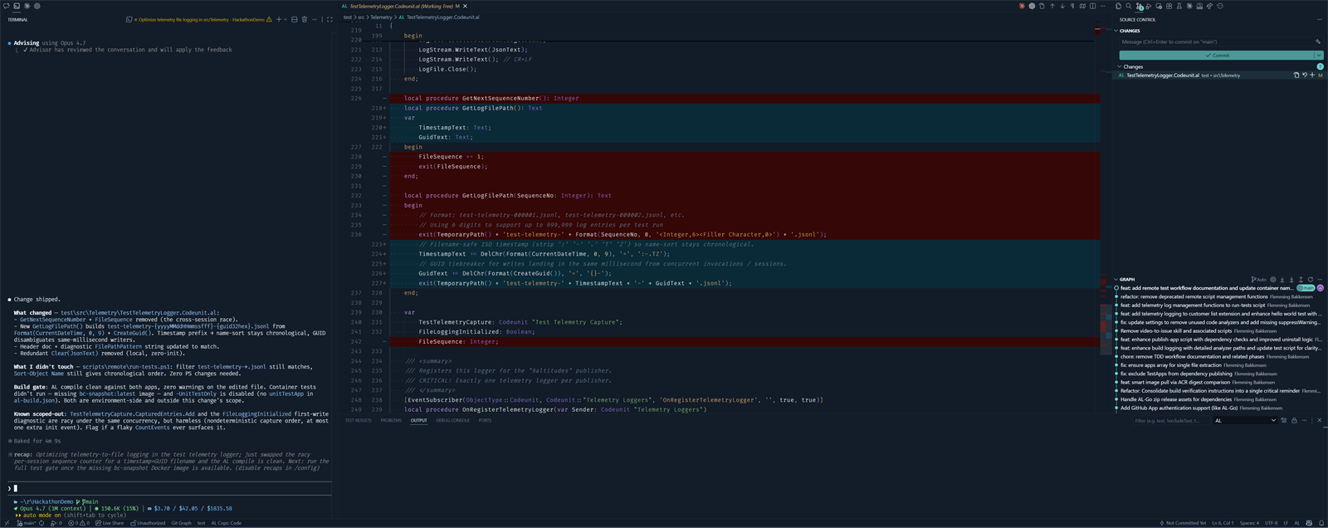The width and height of the screenshot is (1328, 528).
Task: Click Stage Changes plus icon on file row
Action: 1312,76
